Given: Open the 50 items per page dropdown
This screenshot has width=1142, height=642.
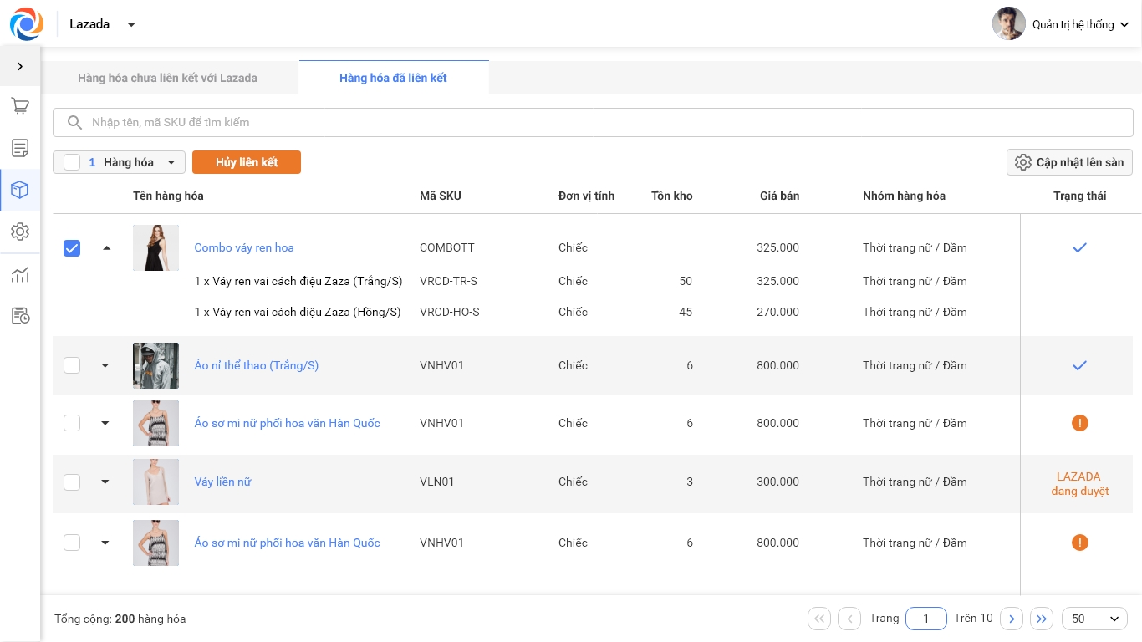Looking at the screenshot, I should point(1094,619).
